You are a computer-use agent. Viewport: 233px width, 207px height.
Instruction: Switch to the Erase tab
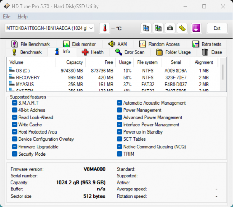coord(212,52)
